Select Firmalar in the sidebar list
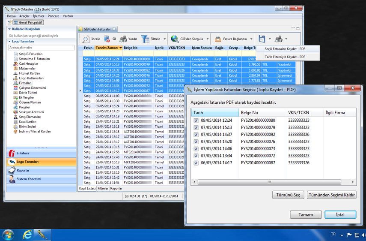Viewport: 366px width, 241px height. pos(25,83)
